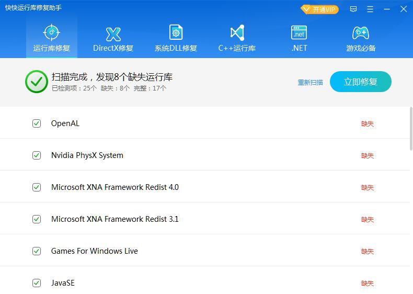Open the feedback message icon

point(353,9)
